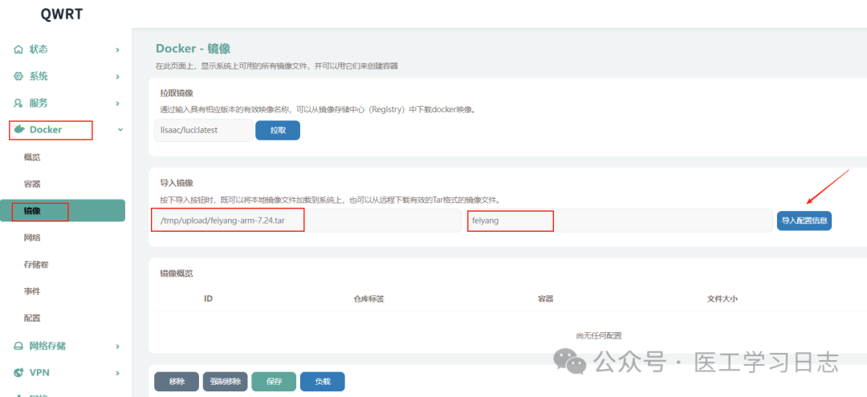
Task: Click the globe icon beside VPN
Action: pos(18,373)
